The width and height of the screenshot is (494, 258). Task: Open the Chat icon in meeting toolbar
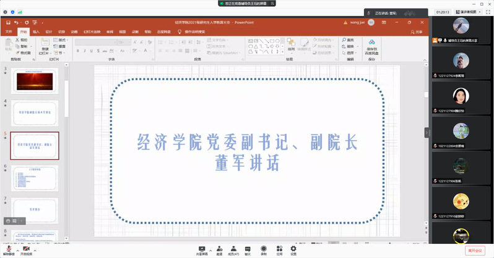click(x=248, y=249)
